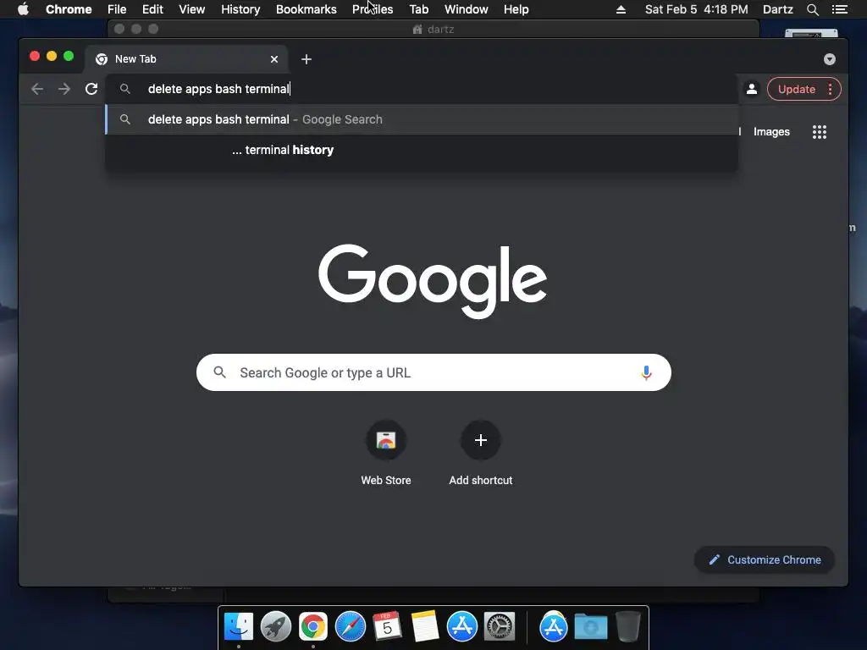
Task: Open Calendar from the Dock
Action: tap(387, 627)
